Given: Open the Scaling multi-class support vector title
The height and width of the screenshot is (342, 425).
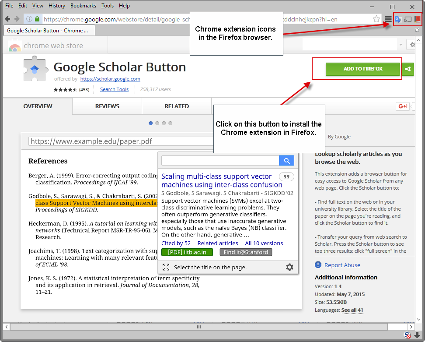Looking at the screenshot, I should click(221, 180).
